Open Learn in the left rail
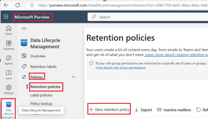The height and width of the screenshot is (119, 208). (x=9, y=75)
